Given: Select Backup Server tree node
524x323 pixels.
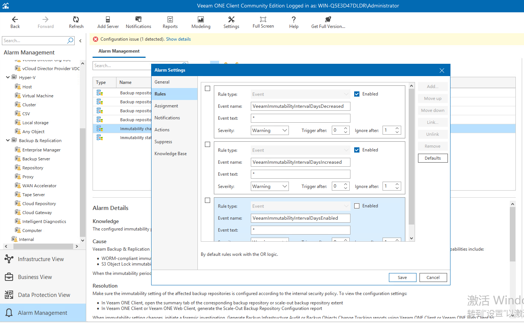Looking at the screenshot, I should [36, 159].
